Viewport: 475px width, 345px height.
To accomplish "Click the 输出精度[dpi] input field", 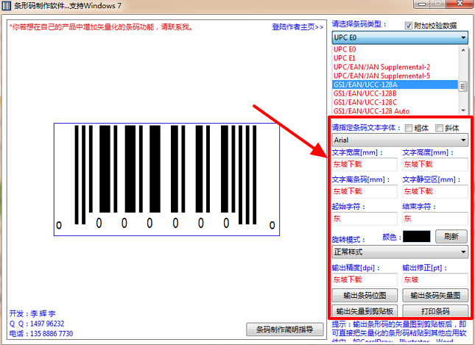I will (365, 280).
